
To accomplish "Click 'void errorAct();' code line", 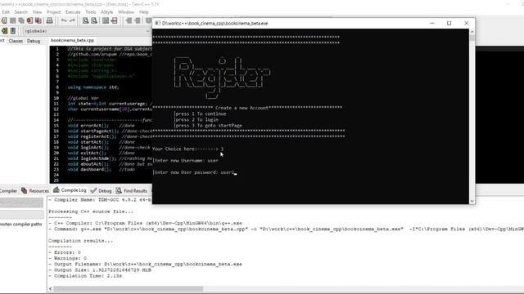I will click(88, 126).
